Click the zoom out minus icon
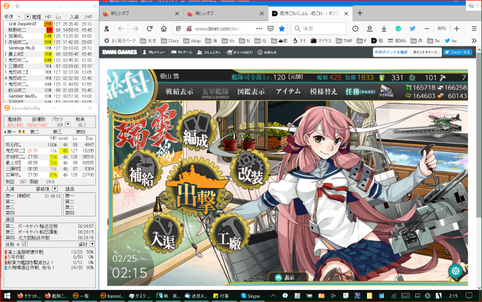Viewport: 482px width, 302px height. [x=427, y=28]
